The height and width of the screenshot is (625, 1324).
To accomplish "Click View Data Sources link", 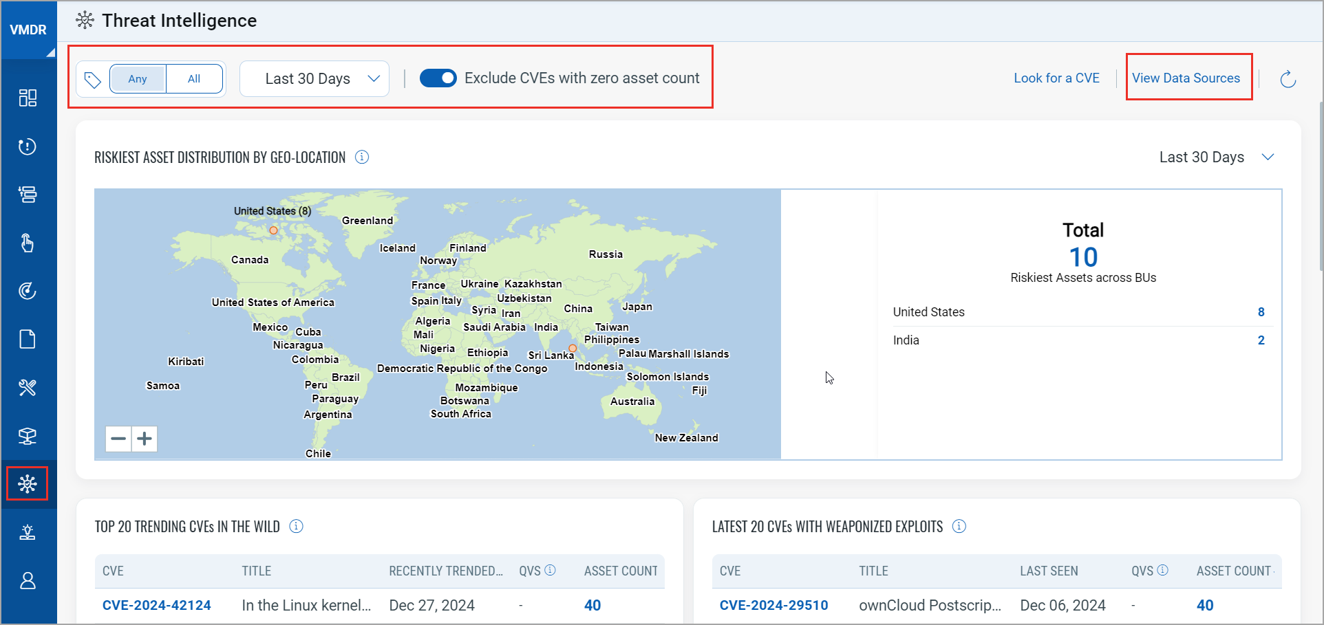I will pyautogui.click(x=1186, y=78).
